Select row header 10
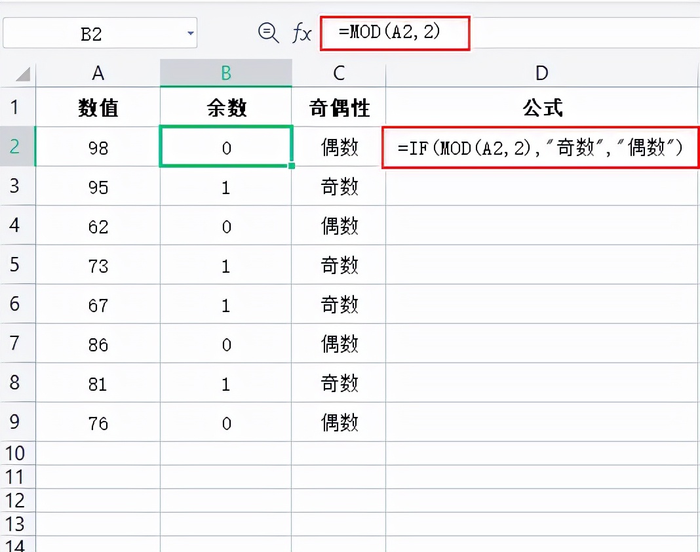Viewport: 700px width, 552px height. (18, 453)
